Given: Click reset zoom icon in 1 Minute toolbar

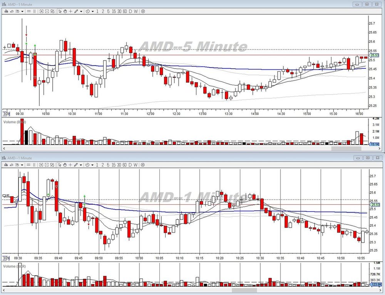Looking at the screenshot, I should point(52,165).
